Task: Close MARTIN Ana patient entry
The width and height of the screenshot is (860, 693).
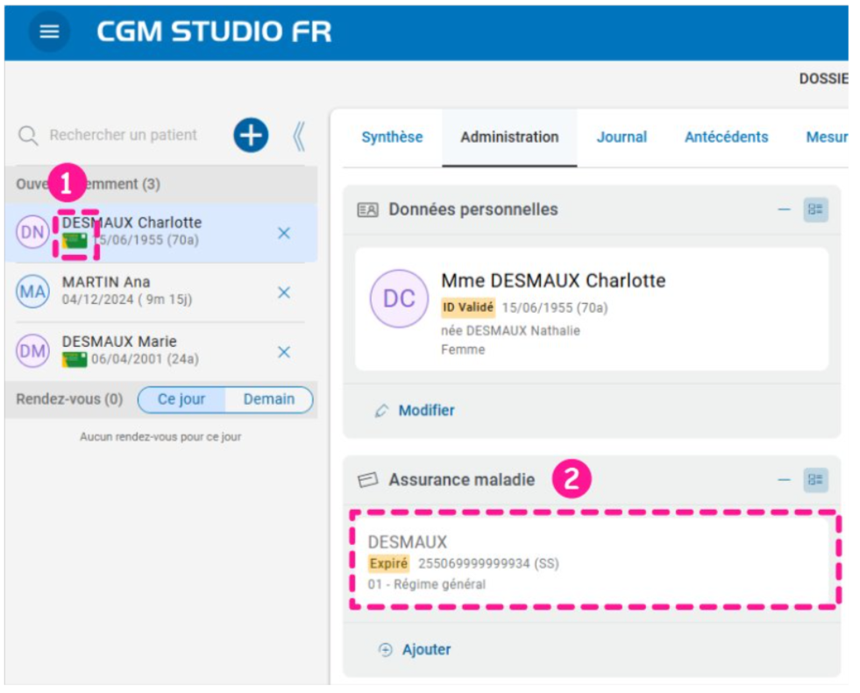Action: tap(284, 293)
